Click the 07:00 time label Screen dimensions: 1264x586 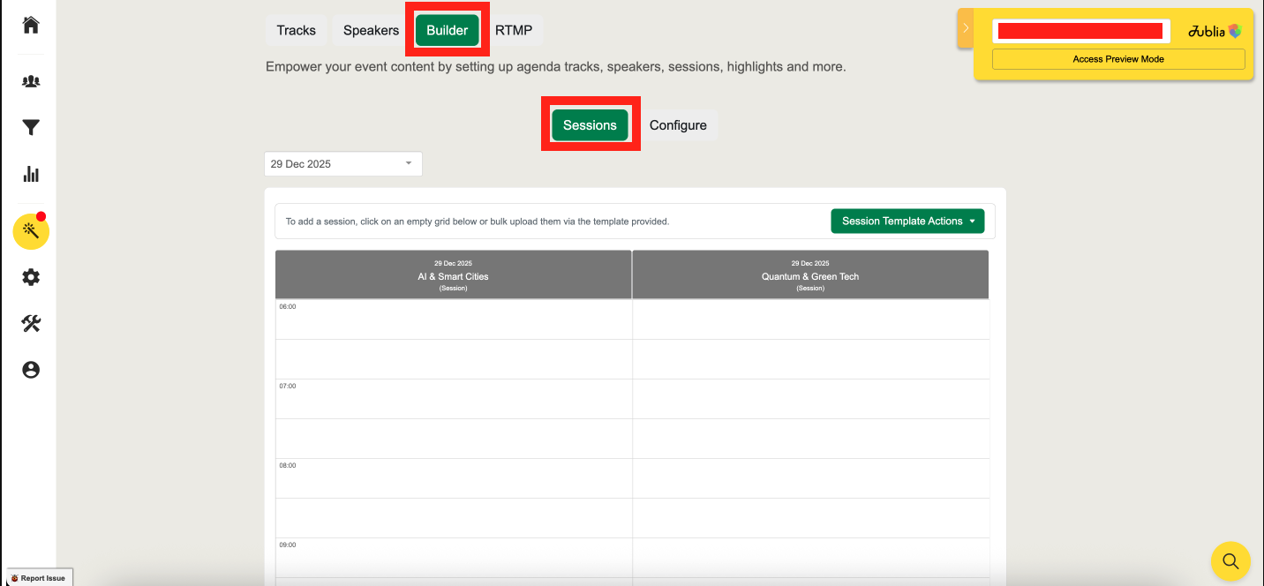[x=288, y=387]
